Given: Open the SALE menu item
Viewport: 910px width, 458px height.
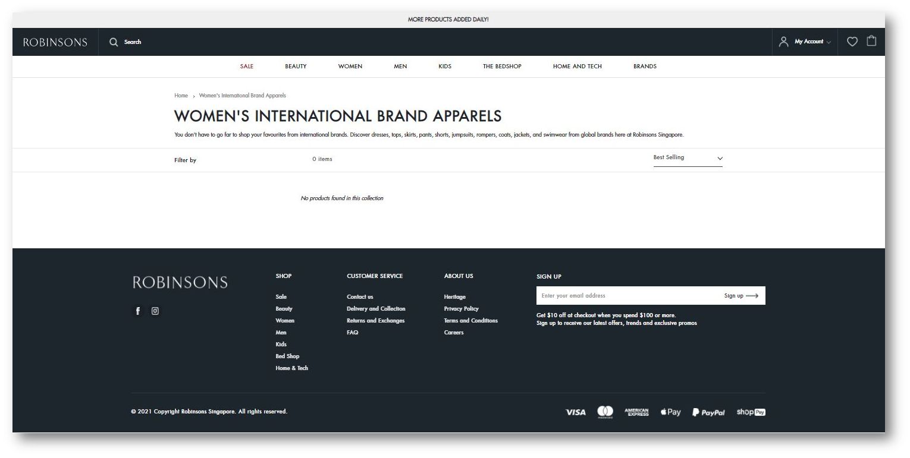Looking at the screenshot, I should click(x=247, y=67).
